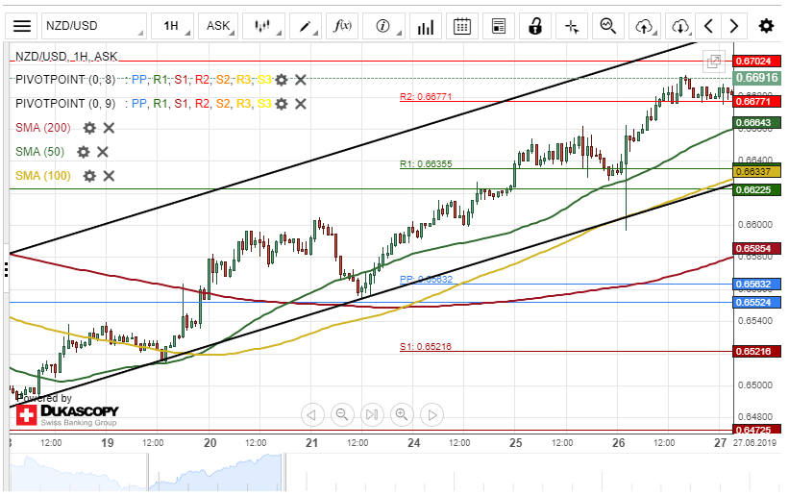Open the NZD/USD instrument selector

[93, 26]
